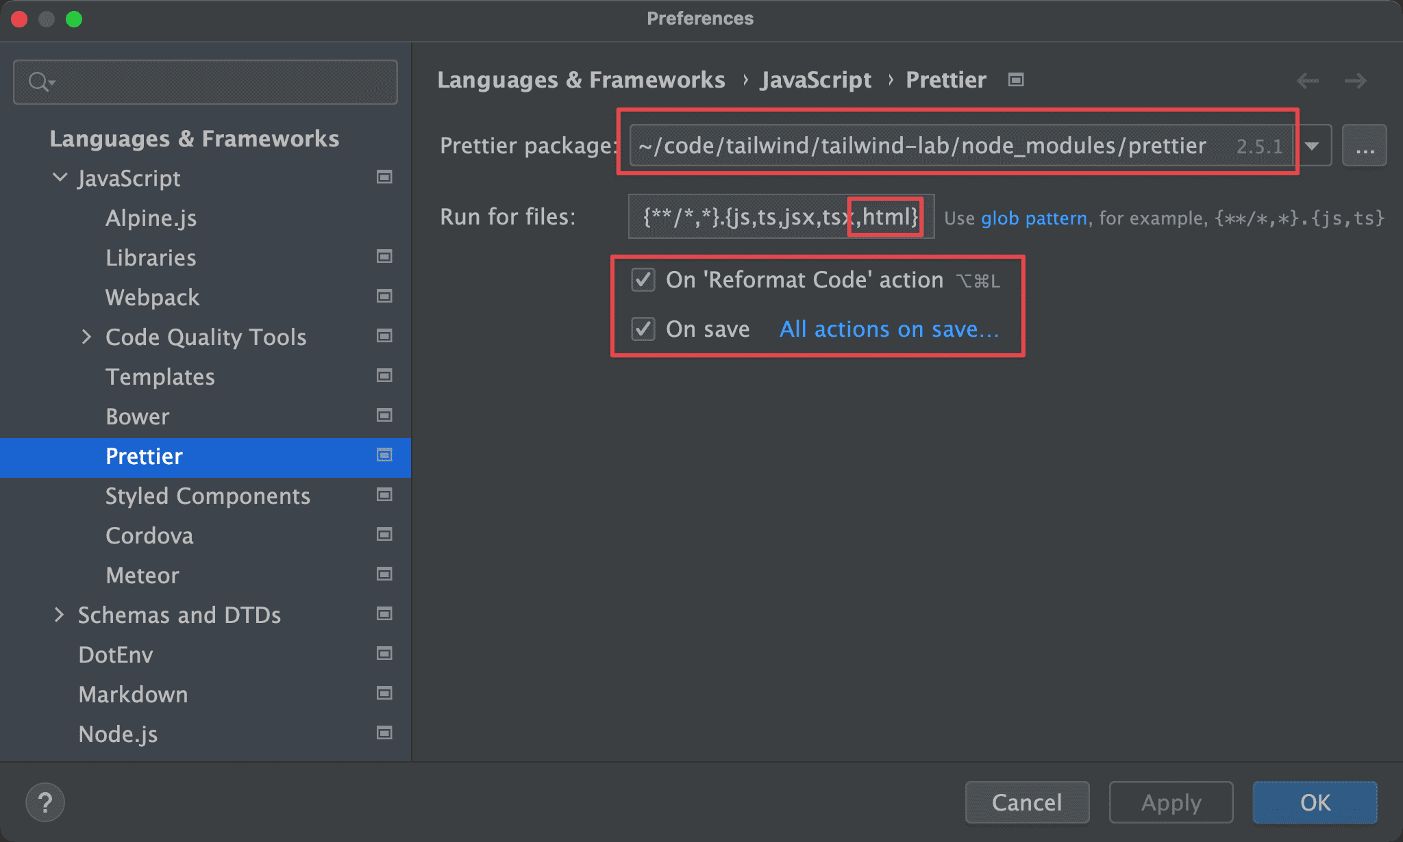Viewport: 1403px width, 842px height.
Task: Click Languages & Frameworks heading in sidebar
Action: (x=195, y=139)
